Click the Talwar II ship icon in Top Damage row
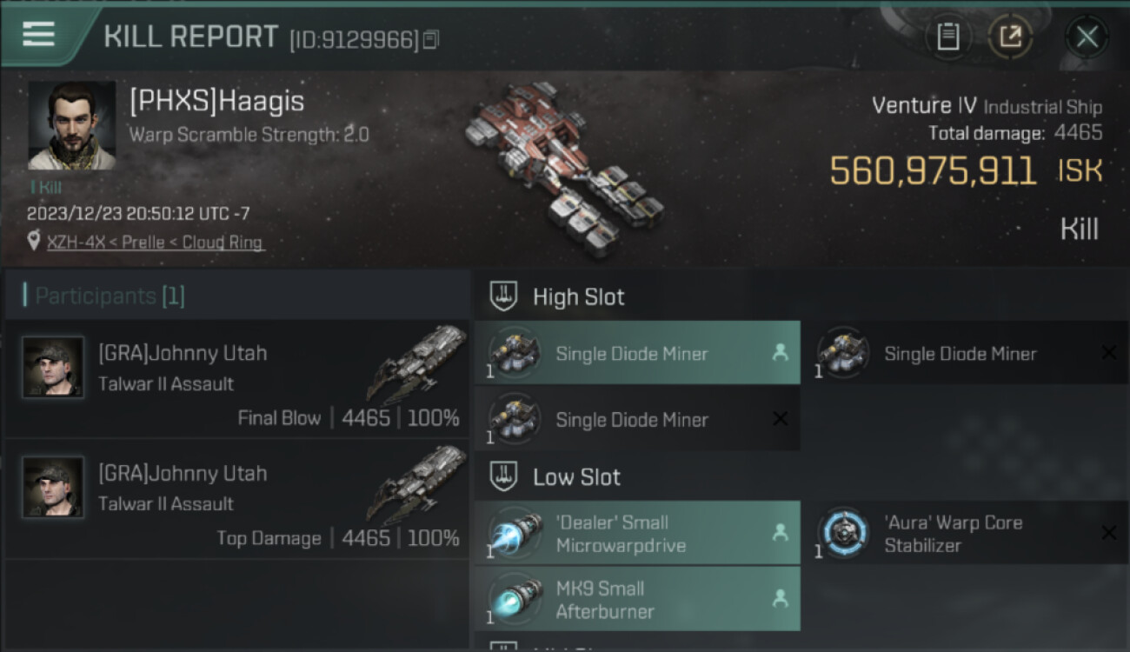This screenshot has height=652, width=1130. pyautogui.click(x=417, y=485)
